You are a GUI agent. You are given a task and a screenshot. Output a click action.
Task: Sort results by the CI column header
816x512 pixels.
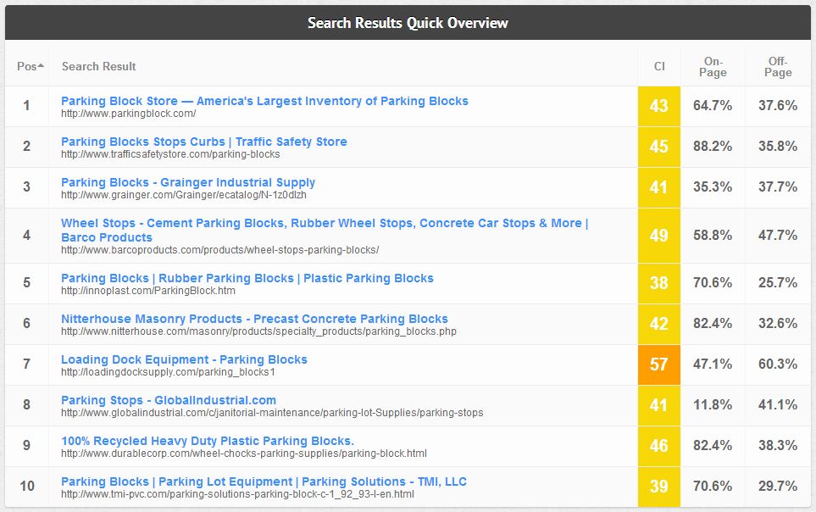[659, 66]
